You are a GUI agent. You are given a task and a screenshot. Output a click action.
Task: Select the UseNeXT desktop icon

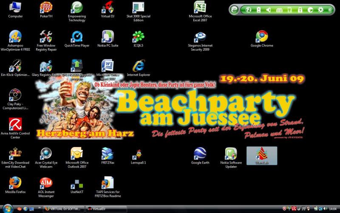[x=77, y=186]
